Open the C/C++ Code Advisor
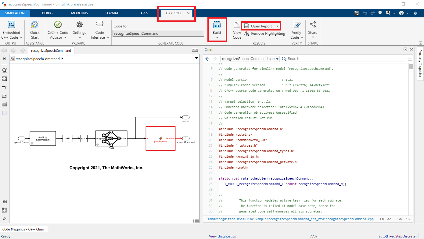424x239 pixels. coord(58,25)
